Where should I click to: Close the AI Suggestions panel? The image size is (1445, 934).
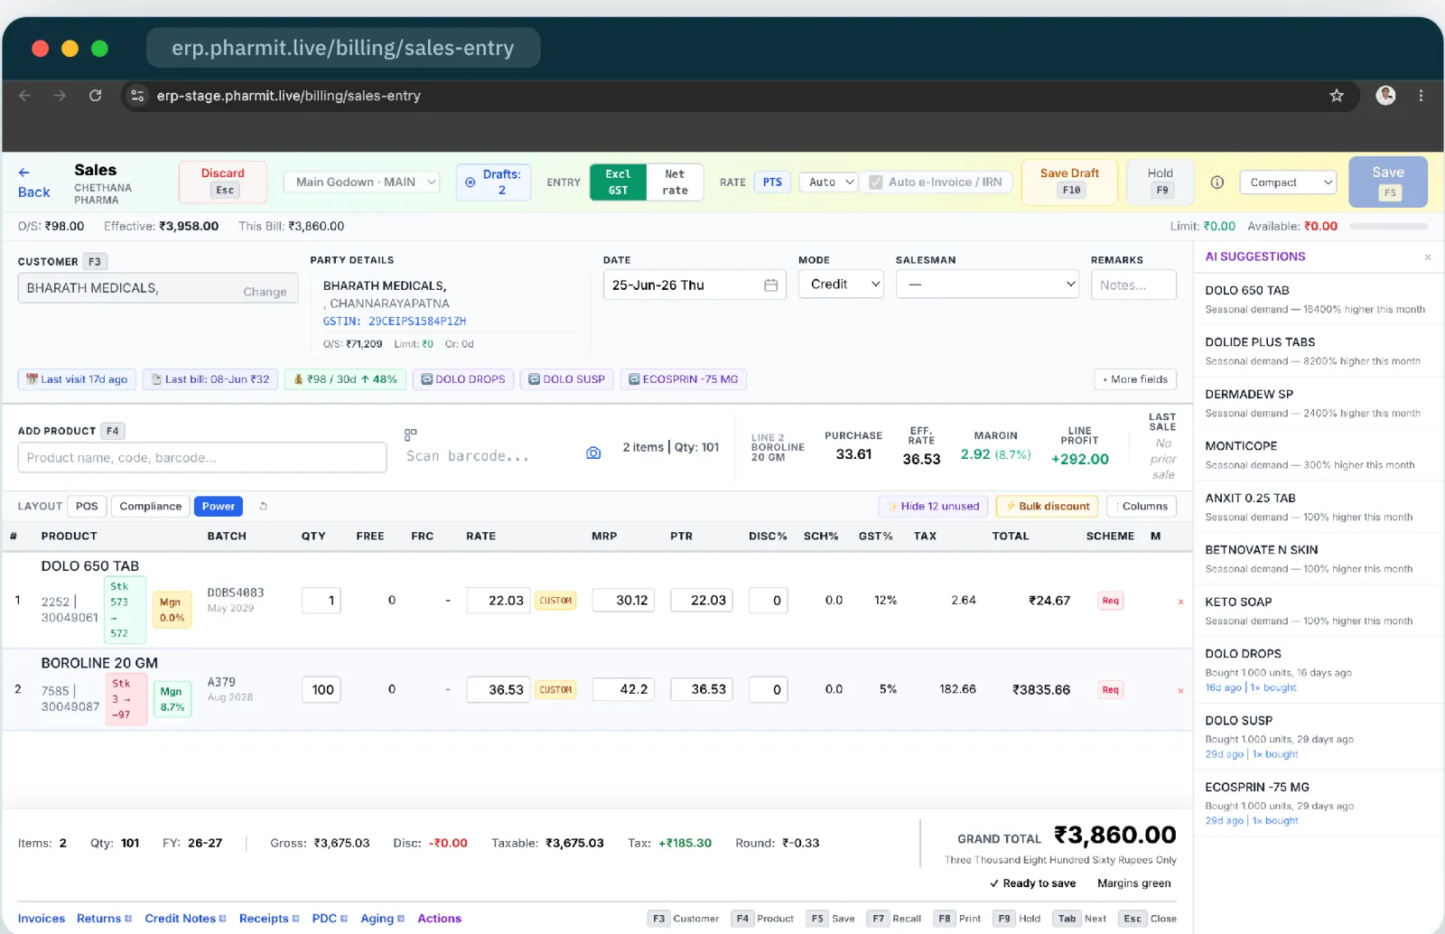1428,257
